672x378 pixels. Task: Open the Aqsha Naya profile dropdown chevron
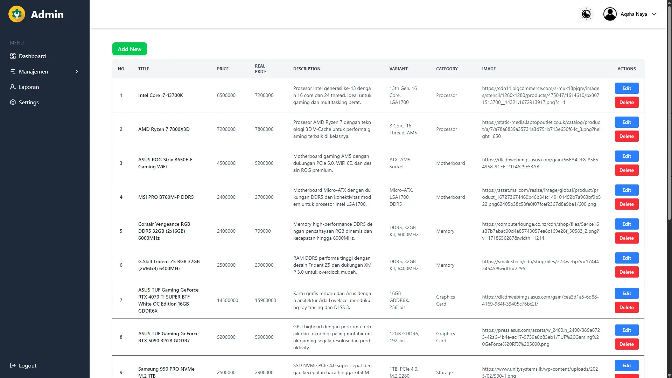click(x=654, y=14)
